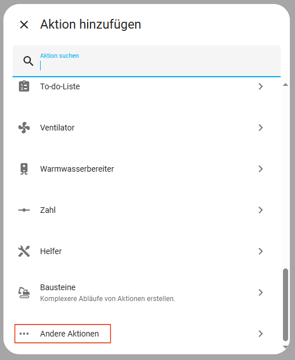
Task: Click the Warmwasserbereiter water heater icon
Action: (24, 169)
